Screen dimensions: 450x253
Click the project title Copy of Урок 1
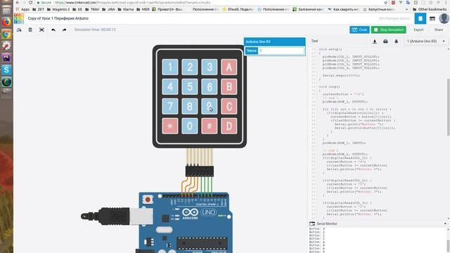pyautogui.click(x=58, y=18)
